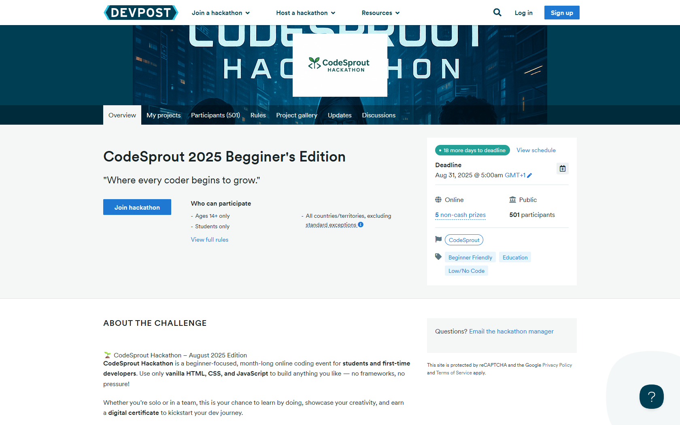
Task: Open the Resources dropdown
Action: click(x=380, y=13)
